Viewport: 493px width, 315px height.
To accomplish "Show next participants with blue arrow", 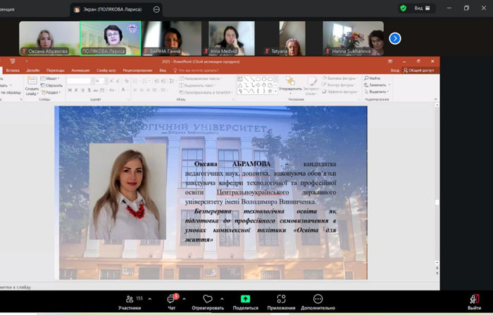I will [395, 38].
